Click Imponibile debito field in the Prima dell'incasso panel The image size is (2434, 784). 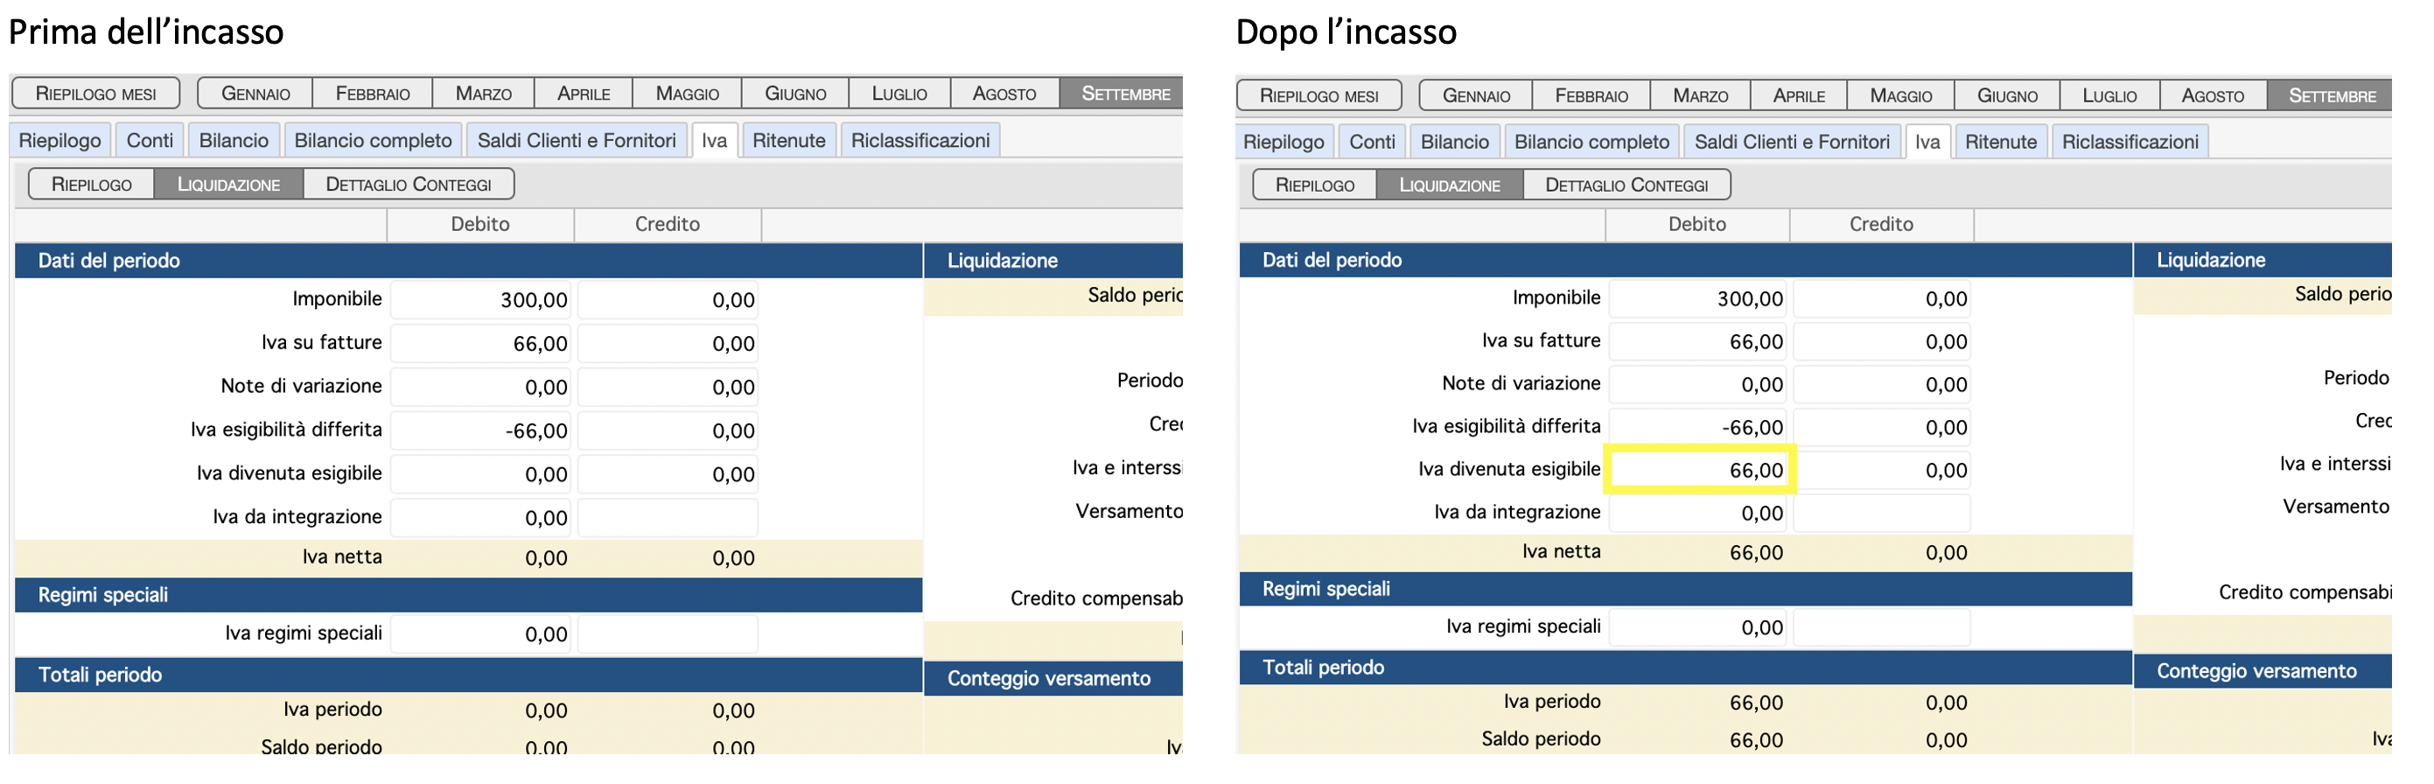pyautogui.click(x=481, y=300)
